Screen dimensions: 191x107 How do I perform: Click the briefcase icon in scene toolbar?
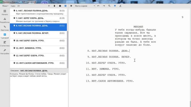(x=60, y=6)
